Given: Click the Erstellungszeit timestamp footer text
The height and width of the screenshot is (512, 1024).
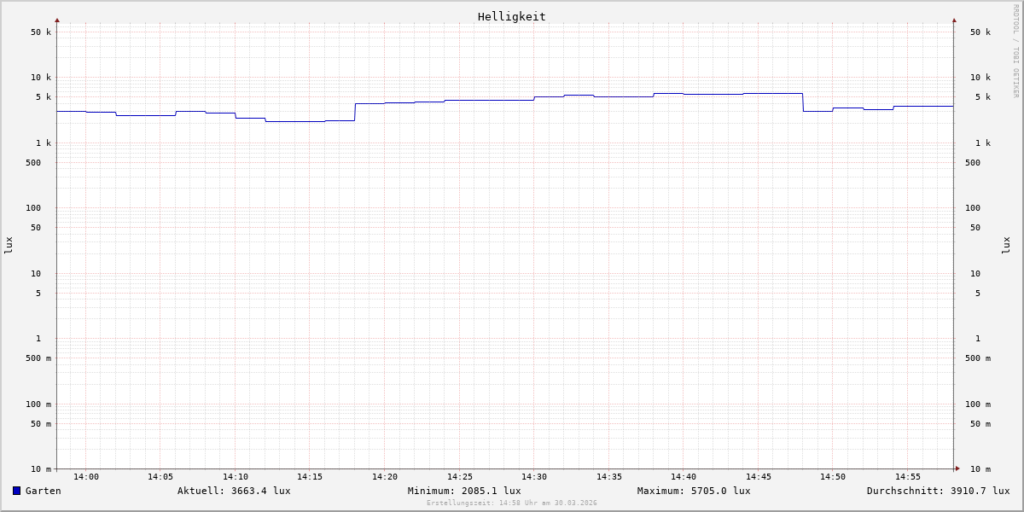Looking at the screenshot, I should tap(512, 503).
